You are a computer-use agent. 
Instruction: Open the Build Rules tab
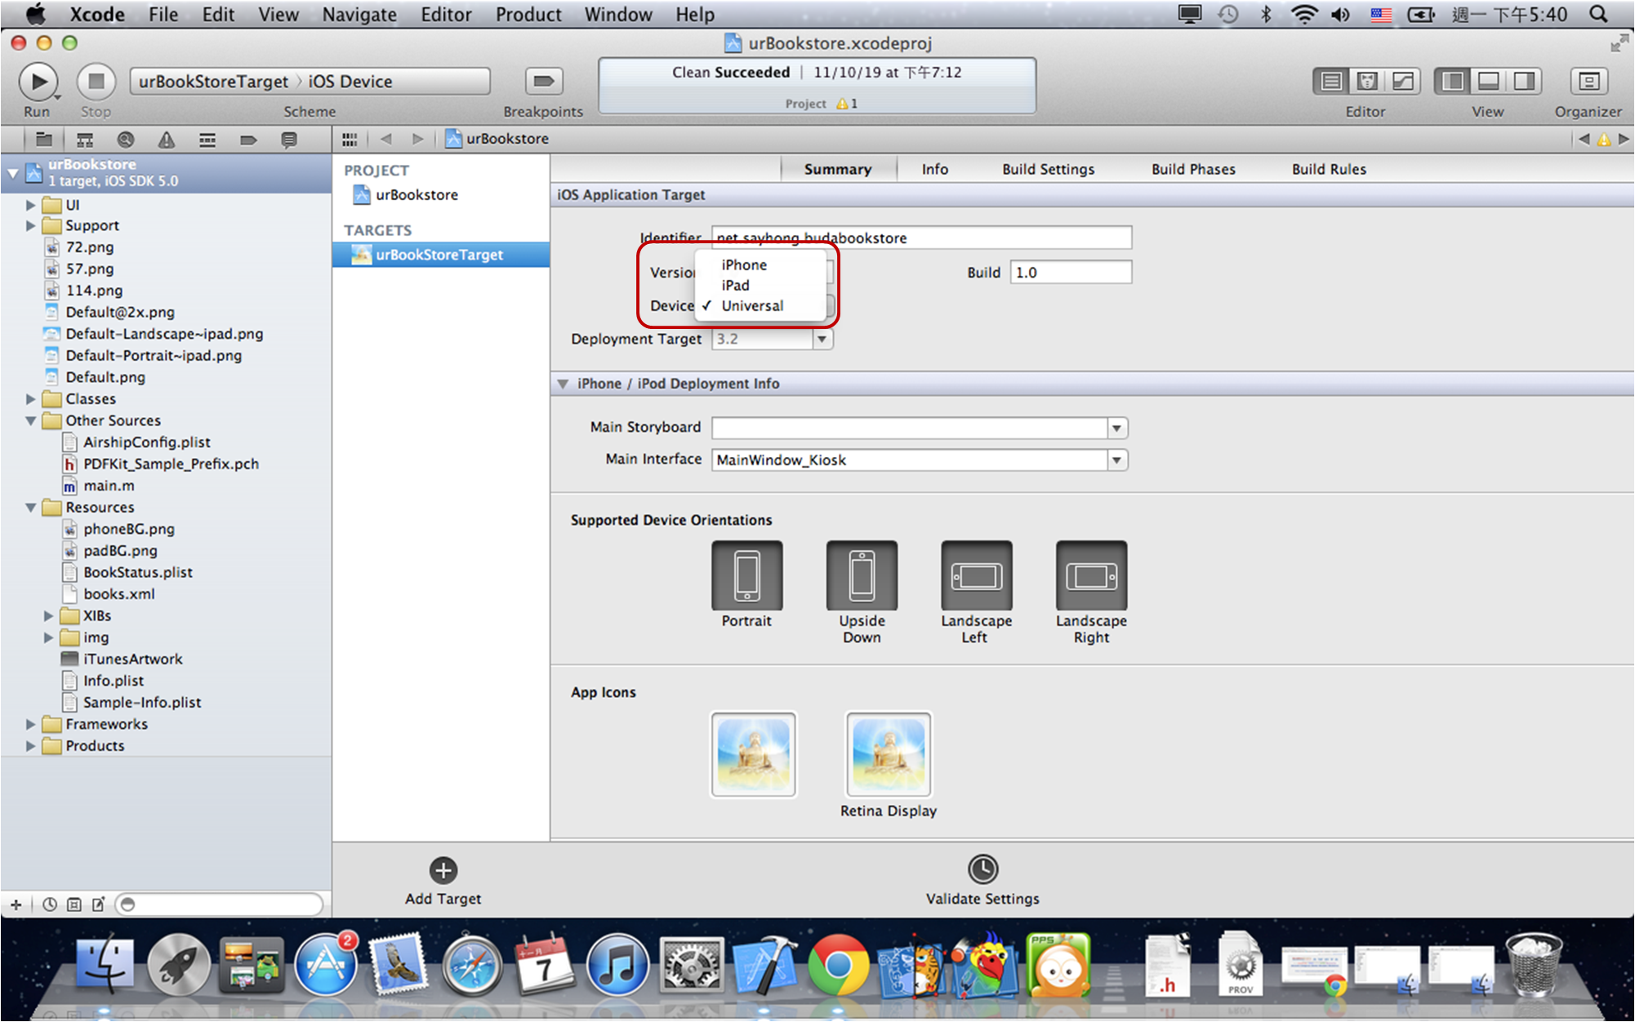(x=1329, y=169)
